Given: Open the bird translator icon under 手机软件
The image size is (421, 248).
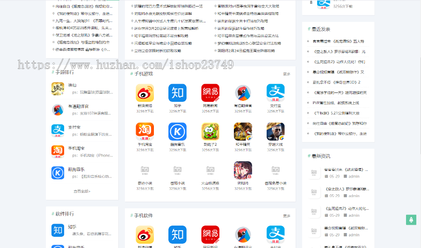Looking at the screenshot, I should (x=243, y=234).
